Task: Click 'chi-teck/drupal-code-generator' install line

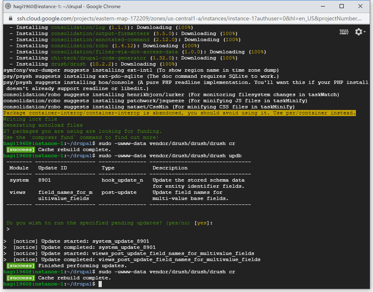Action: [x=123, y=58]
